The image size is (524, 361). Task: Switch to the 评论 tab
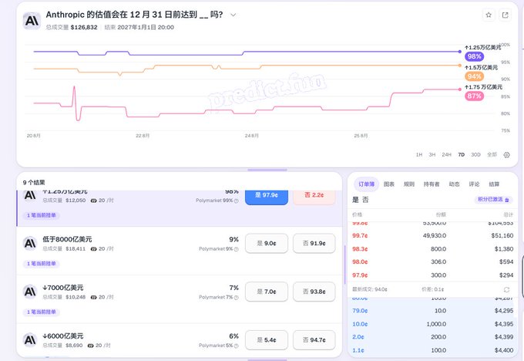[x=474, y=184]
